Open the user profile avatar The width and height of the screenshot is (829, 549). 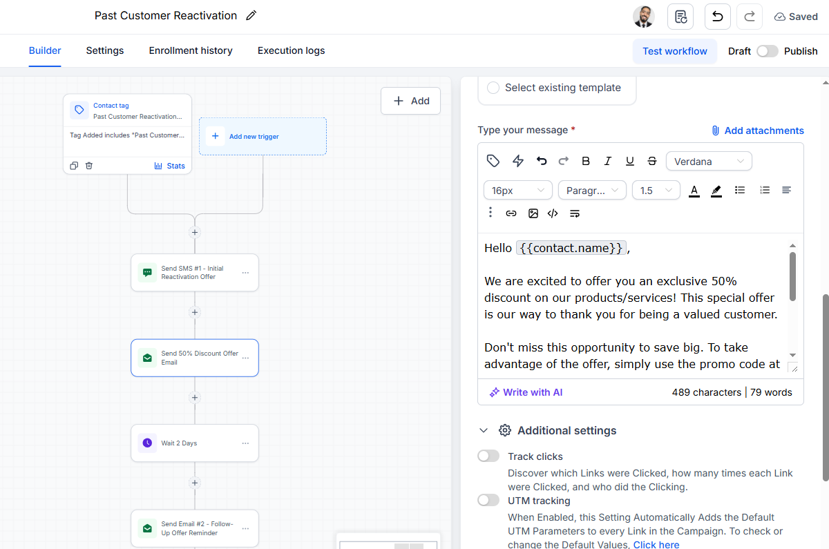[644, 17]
